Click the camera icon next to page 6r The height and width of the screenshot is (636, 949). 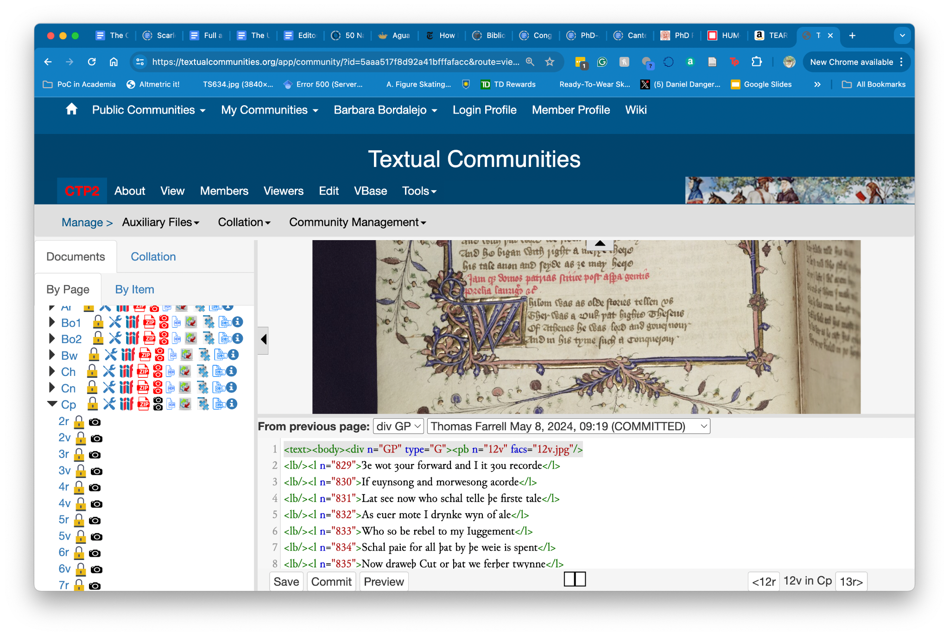pyautogui.click(x=95, y=553)
